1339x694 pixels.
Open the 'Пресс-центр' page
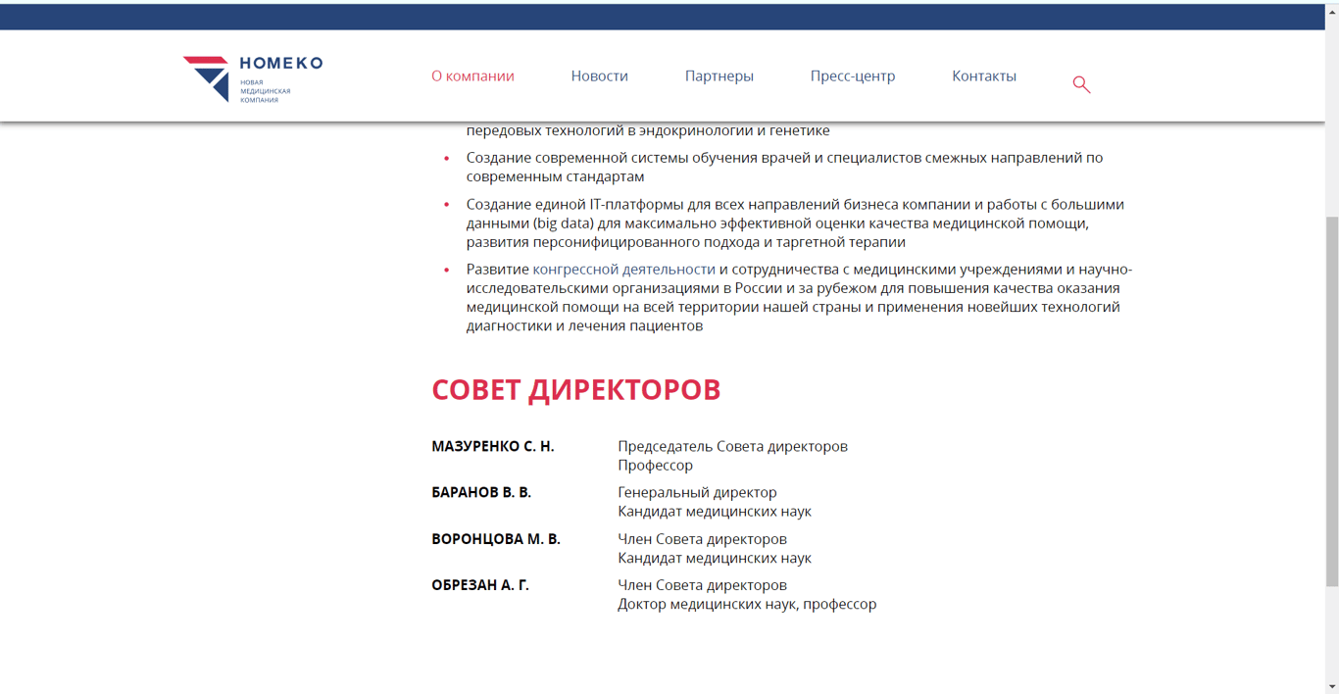[x=852, y=75]
